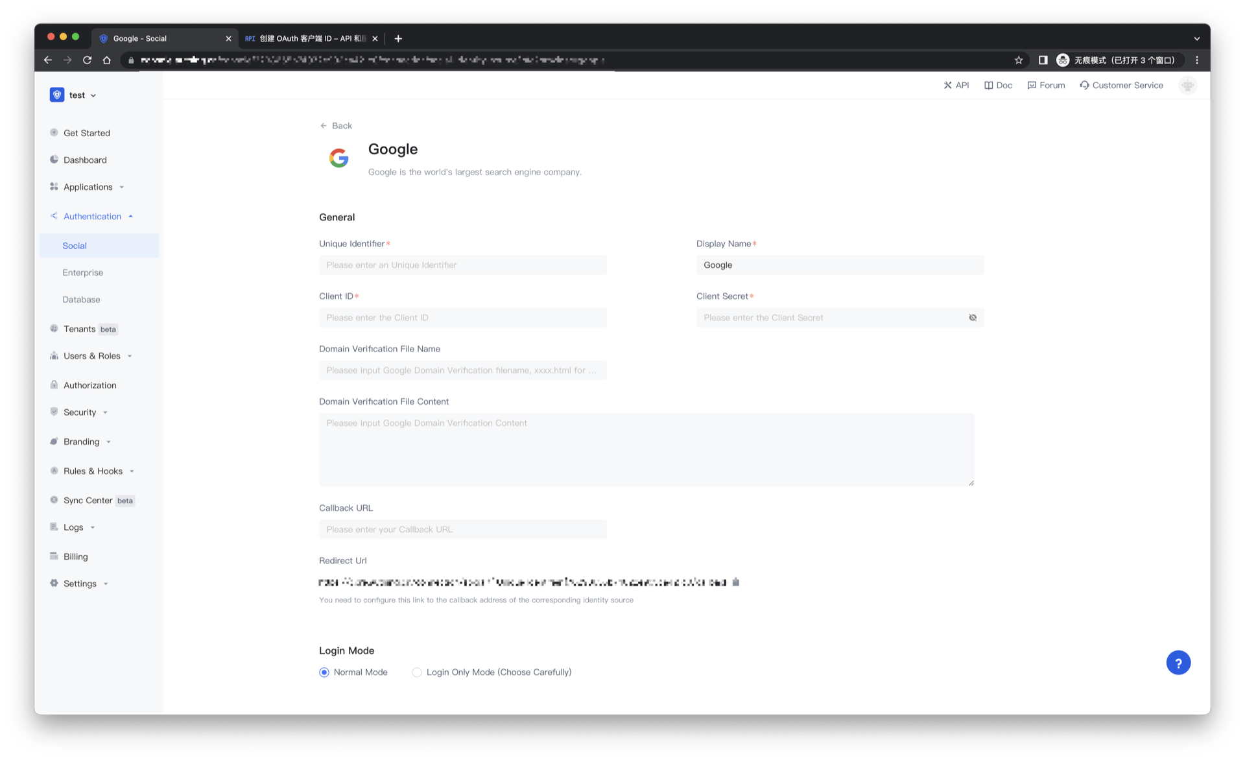The image size is (1245, 760).
Task: Reload the page with the browser refresh icon
Action: click(87, 60)
